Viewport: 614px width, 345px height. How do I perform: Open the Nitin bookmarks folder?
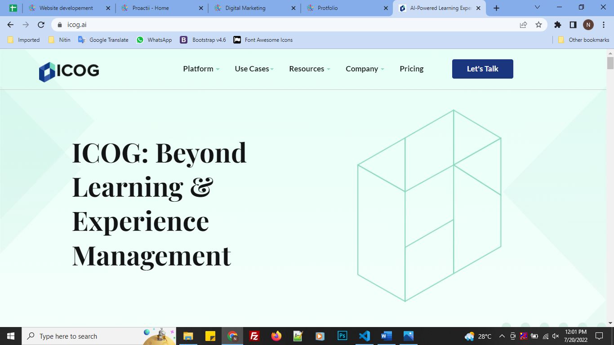59,40
